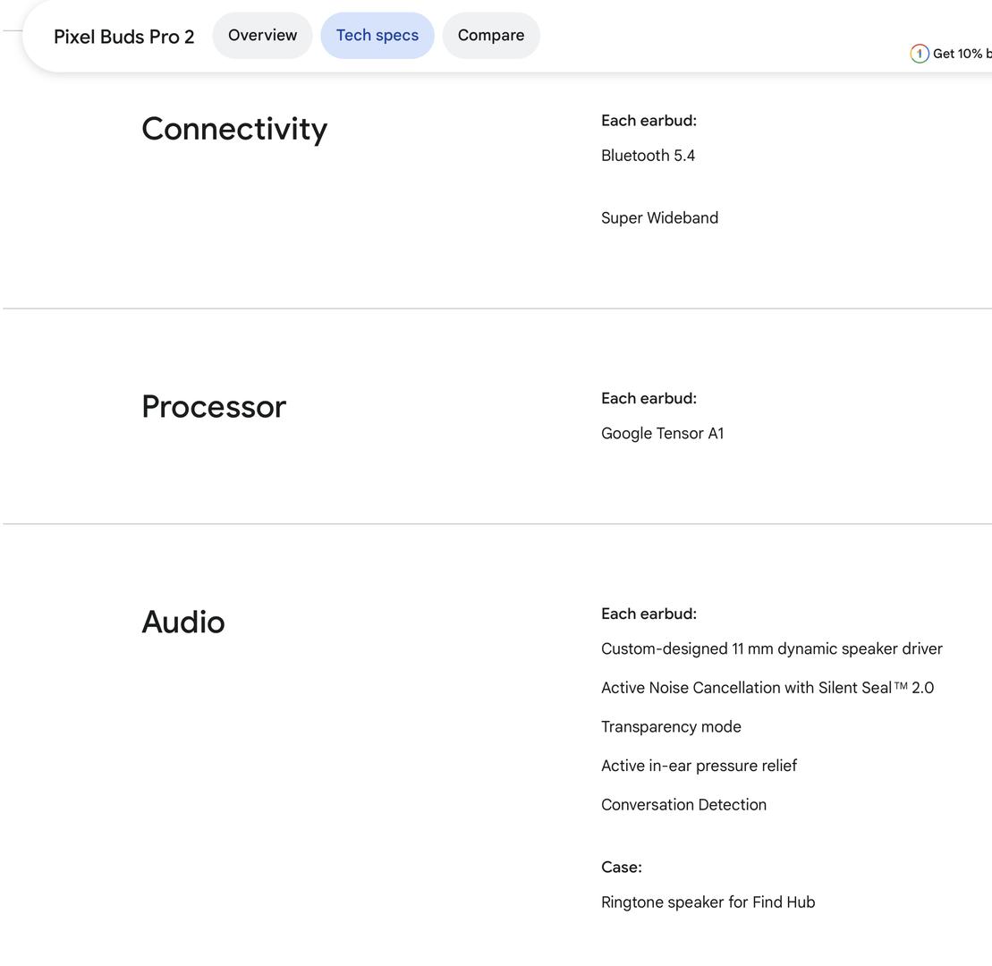Click the Active Noise Cancellation spec line
Screen dimensions: 992x966
(767, 688)
